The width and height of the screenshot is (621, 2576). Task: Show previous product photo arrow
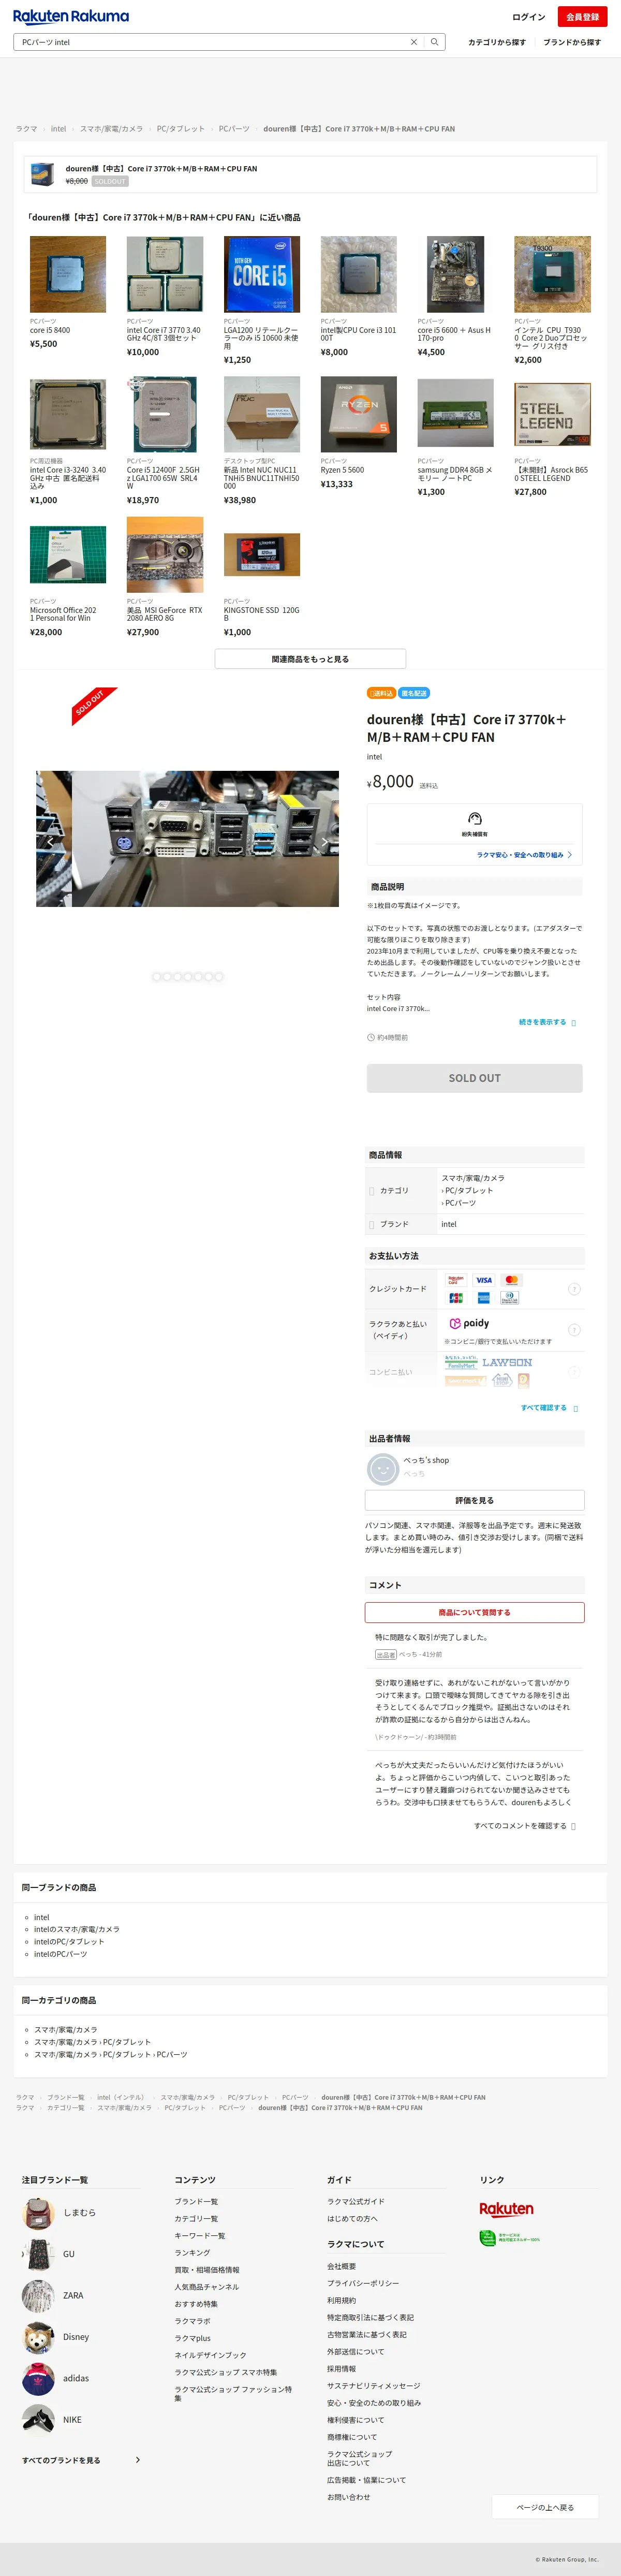click(x=50, y=842)
